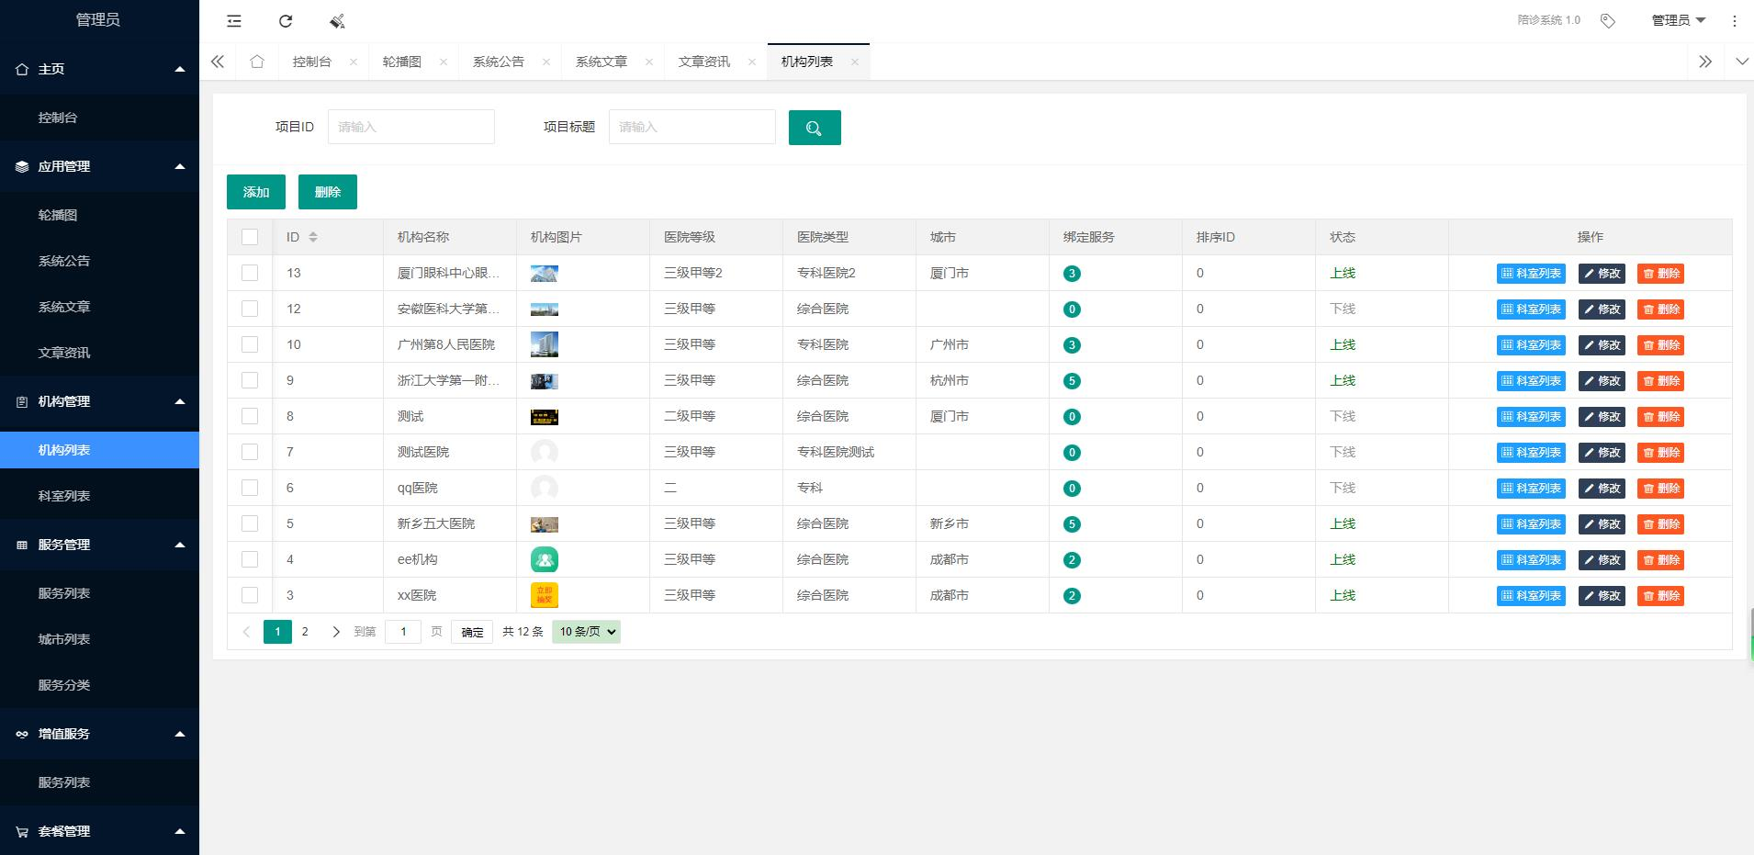Viewport: 1754px width, 855px height.
Task: Collapse the 应用管理 sidebar section
Action: (99, 166)
